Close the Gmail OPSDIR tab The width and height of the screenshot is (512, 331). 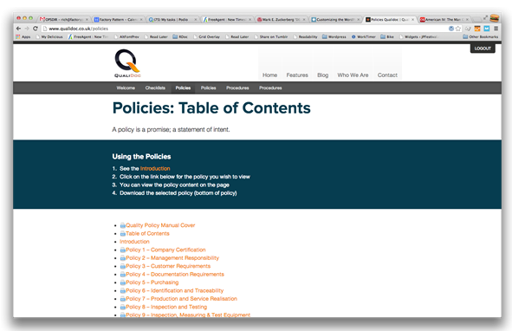(87, 20)
